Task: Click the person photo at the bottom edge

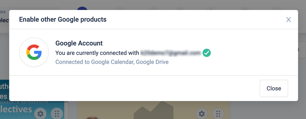Action: tap(92, 118)
